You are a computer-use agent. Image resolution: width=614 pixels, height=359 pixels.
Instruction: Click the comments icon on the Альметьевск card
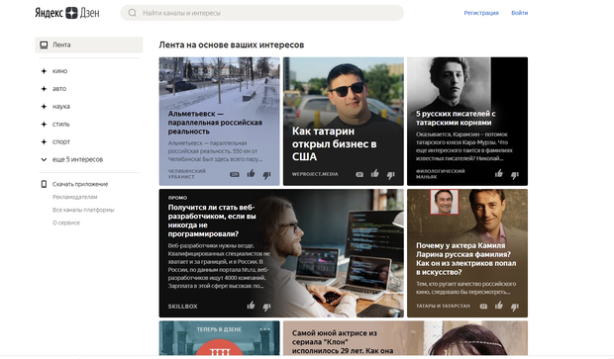(235, 174)
